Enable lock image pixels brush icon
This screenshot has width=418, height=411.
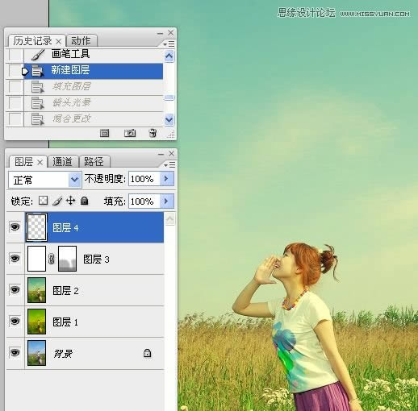[x=57, y=201]
